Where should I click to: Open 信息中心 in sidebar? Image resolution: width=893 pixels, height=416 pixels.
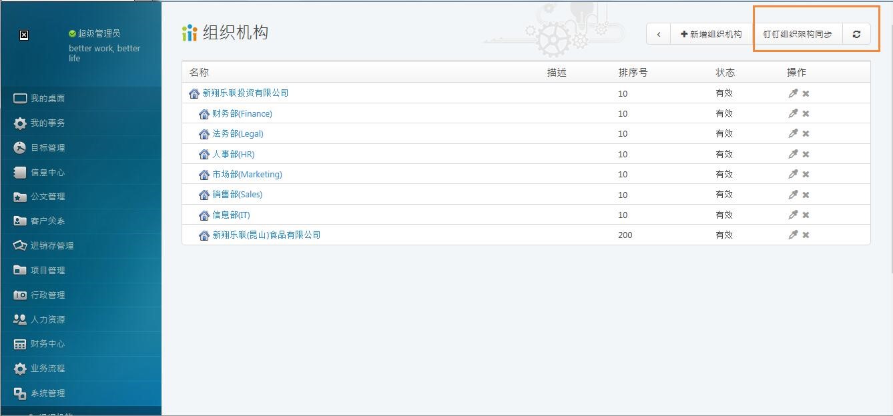81,172
